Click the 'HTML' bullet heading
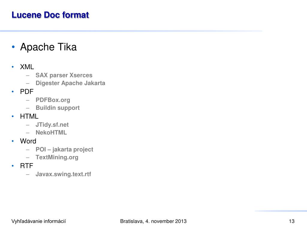Screen dimensions: 307x230 pyautogui.click(x=29, y=116)
